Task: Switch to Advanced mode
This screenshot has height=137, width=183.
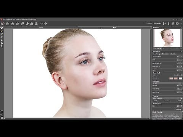Action: coord(157,24)
